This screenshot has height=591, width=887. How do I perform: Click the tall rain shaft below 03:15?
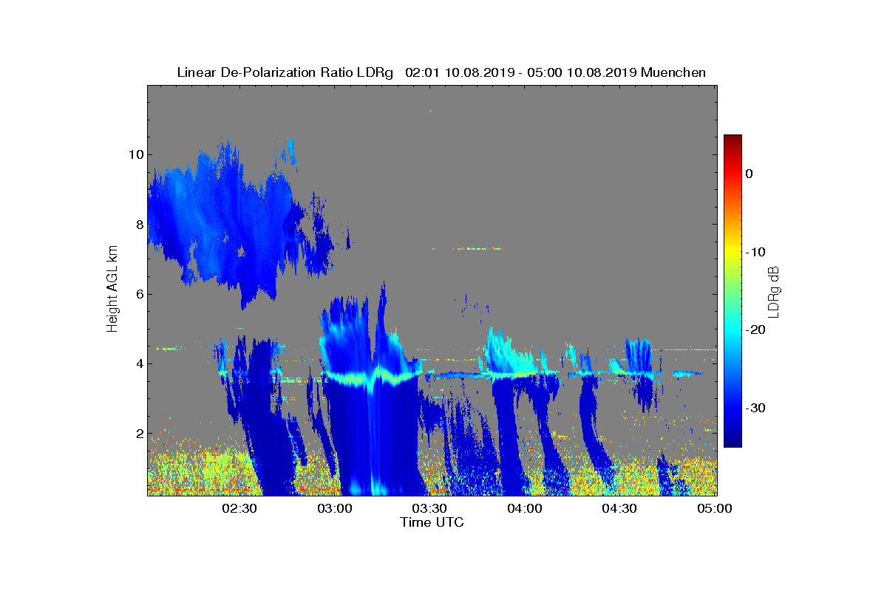click(377, 440)
